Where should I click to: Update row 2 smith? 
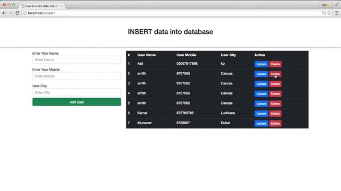pyautogui.click(x=261, y=74)
